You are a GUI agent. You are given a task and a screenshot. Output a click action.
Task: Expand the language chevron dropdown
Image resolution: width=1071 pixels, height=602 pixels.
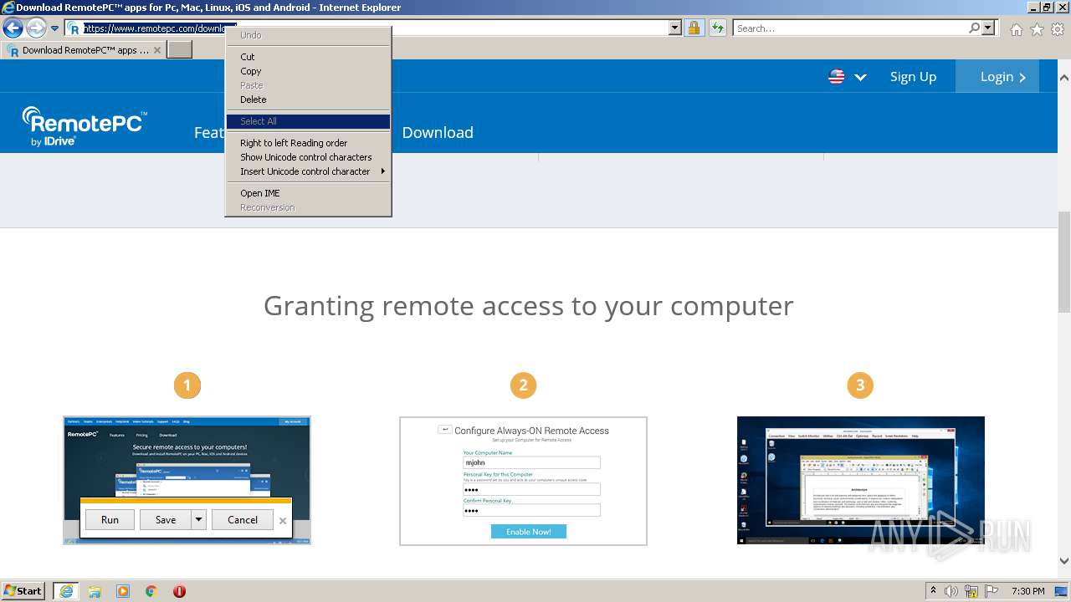(x=860, y=77)
